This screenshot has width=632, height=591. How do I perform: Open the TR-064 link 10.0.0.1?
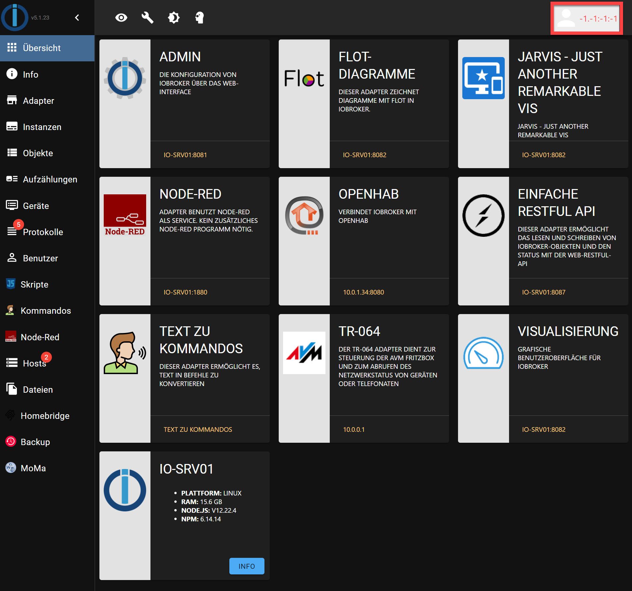(x=354, y=429)
